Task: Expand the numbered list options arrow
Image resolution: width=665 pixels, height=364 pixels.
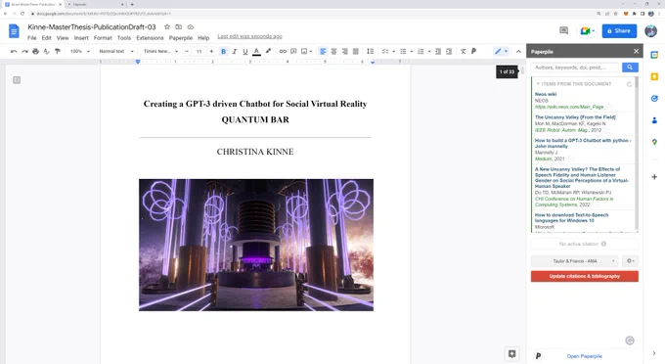Action: [429, 51]
